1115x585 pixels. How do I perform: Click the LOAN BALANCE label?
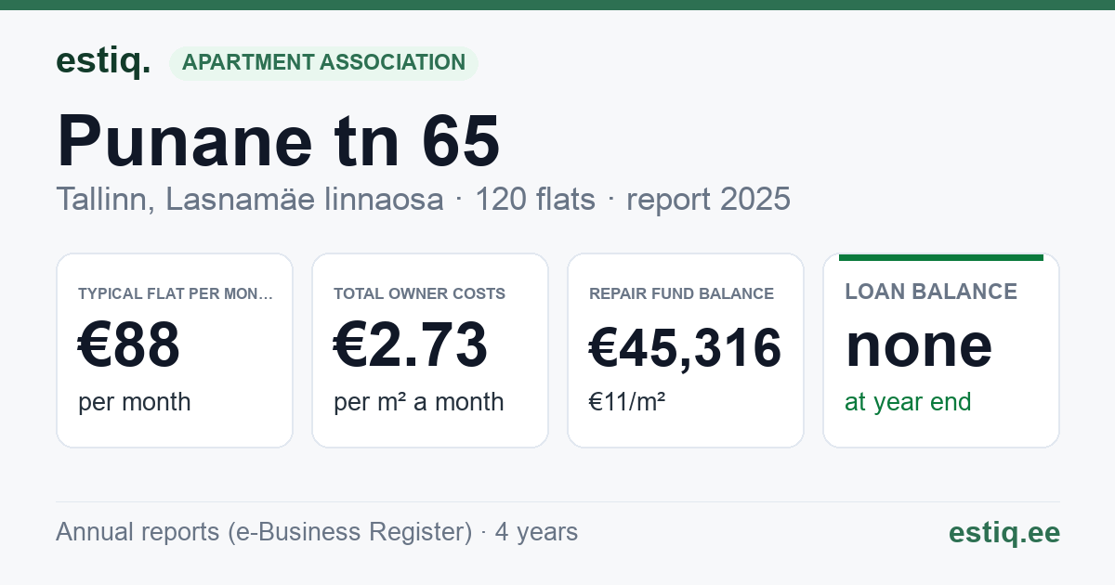point(931,292)
